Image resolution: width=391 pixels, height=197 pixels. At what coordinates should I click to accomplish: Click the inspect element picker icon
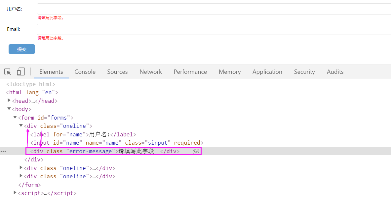click(8, 72)
